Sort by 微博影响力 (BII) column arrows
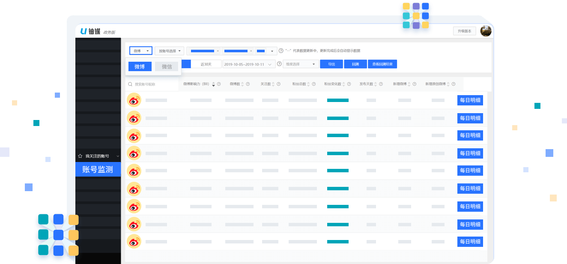Viewport: 567px width, 264px height. tap(213, 84)
